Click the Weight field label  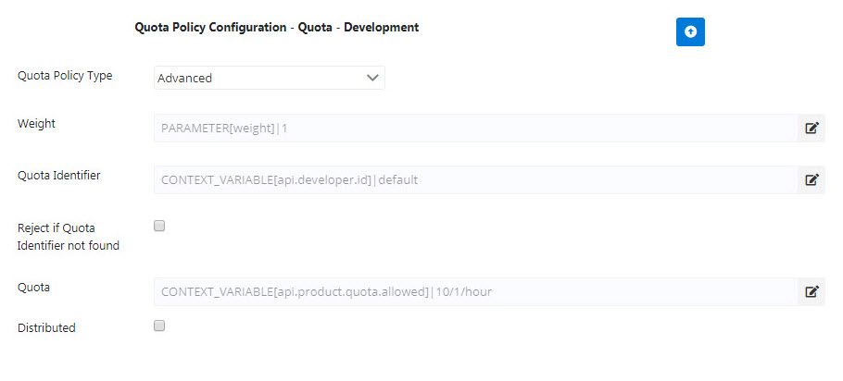(36, 123)
